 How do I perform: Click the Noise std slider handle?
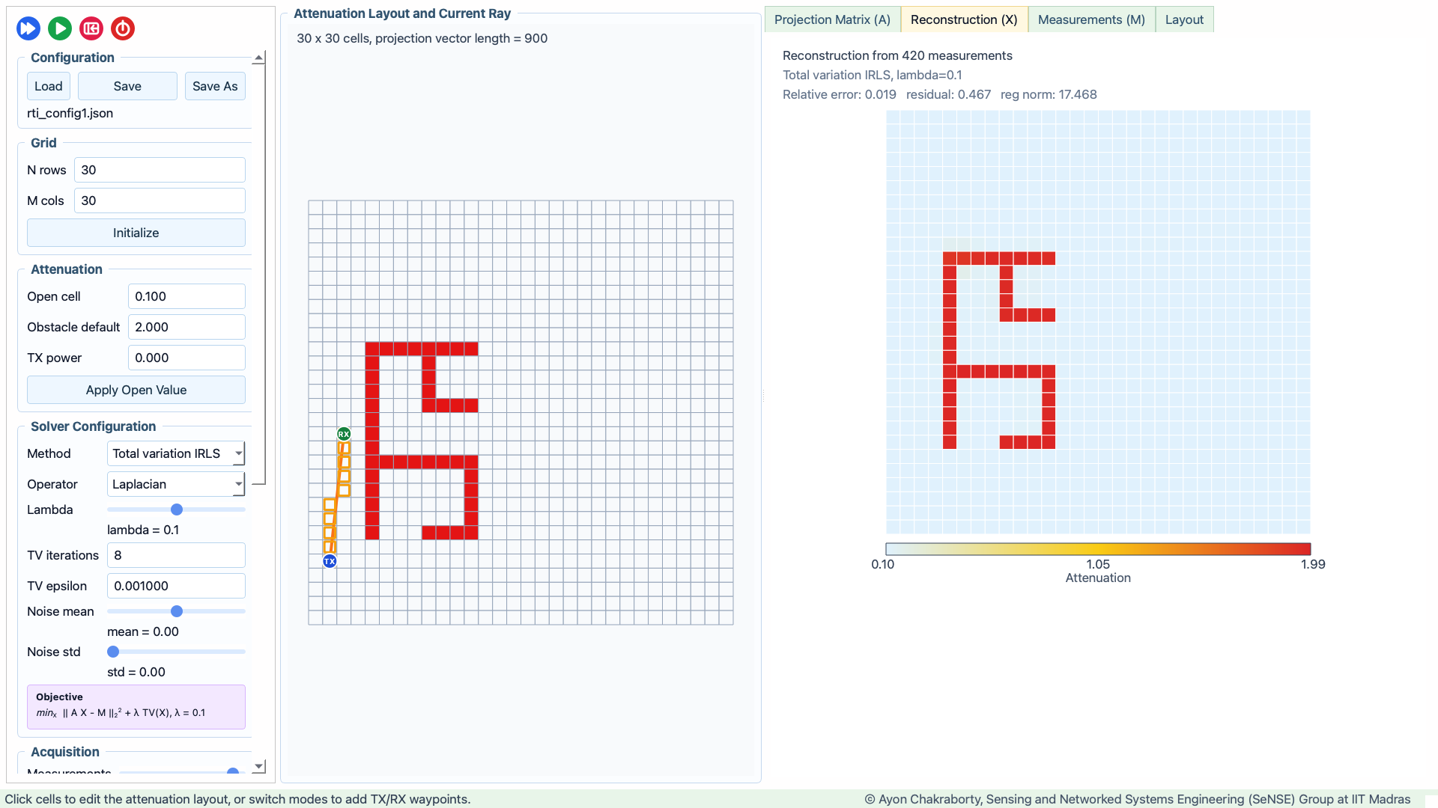point(113,652)
